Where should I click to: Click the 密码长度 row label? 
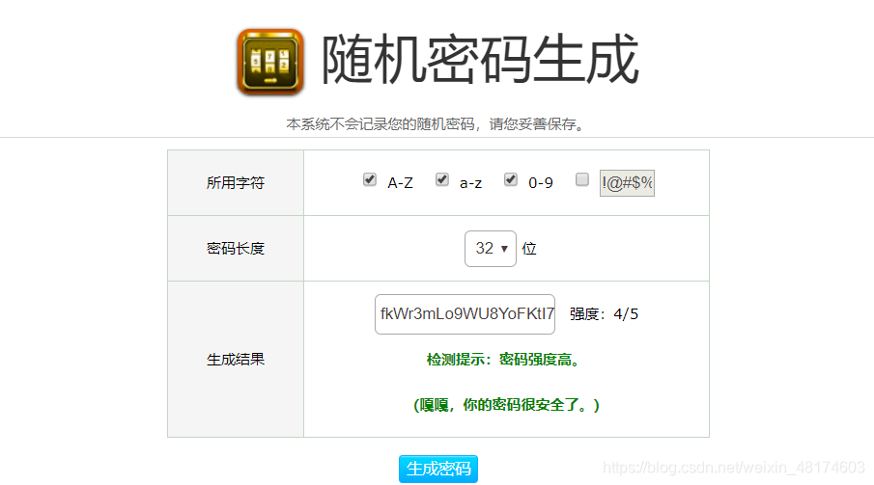pyautogui.click(x=236, y=249)
